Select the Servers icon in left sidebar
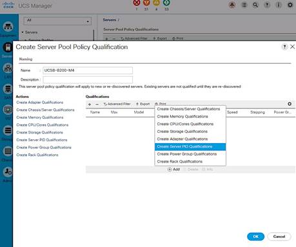Image resolution: width=296 pixels, height=247 pixels. tap(8, 47)
